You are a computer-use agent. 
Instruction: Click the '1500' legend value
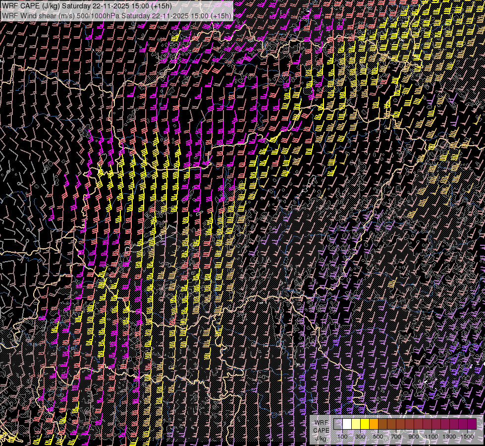[x=467, y=437]
